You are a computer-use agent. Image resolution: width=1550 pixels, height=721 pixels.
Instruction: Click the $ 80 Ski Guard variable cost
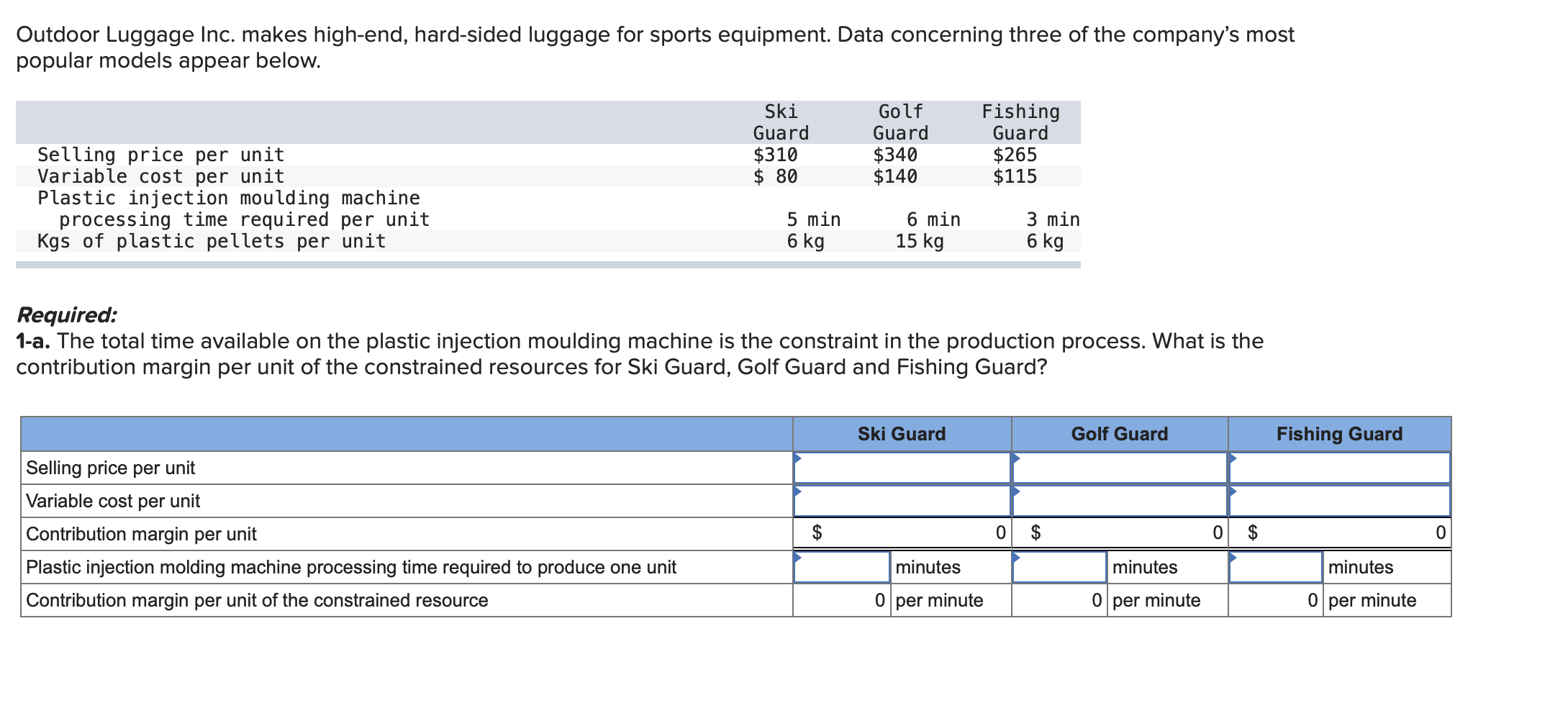click(775, 176)
